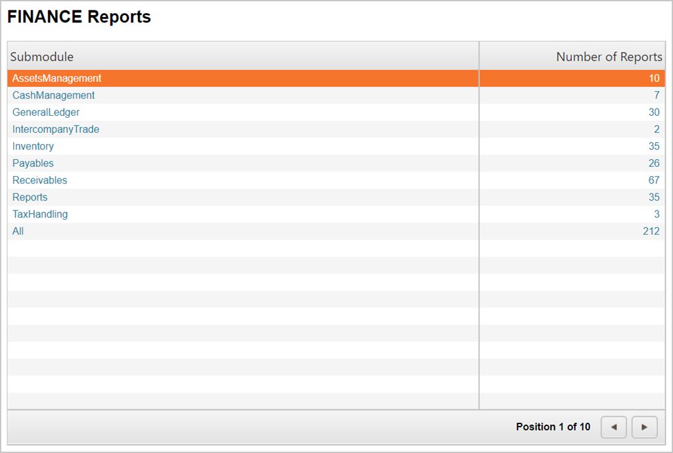Image resolution: width=673 pixels, height=453 pixels.
Task: Click the 30 count for GeneralLedger
Action: (x=653, y=112)
